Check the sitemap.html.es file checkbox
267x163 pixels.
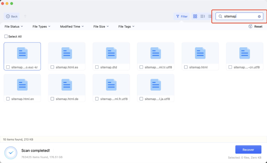coord(52,67)
